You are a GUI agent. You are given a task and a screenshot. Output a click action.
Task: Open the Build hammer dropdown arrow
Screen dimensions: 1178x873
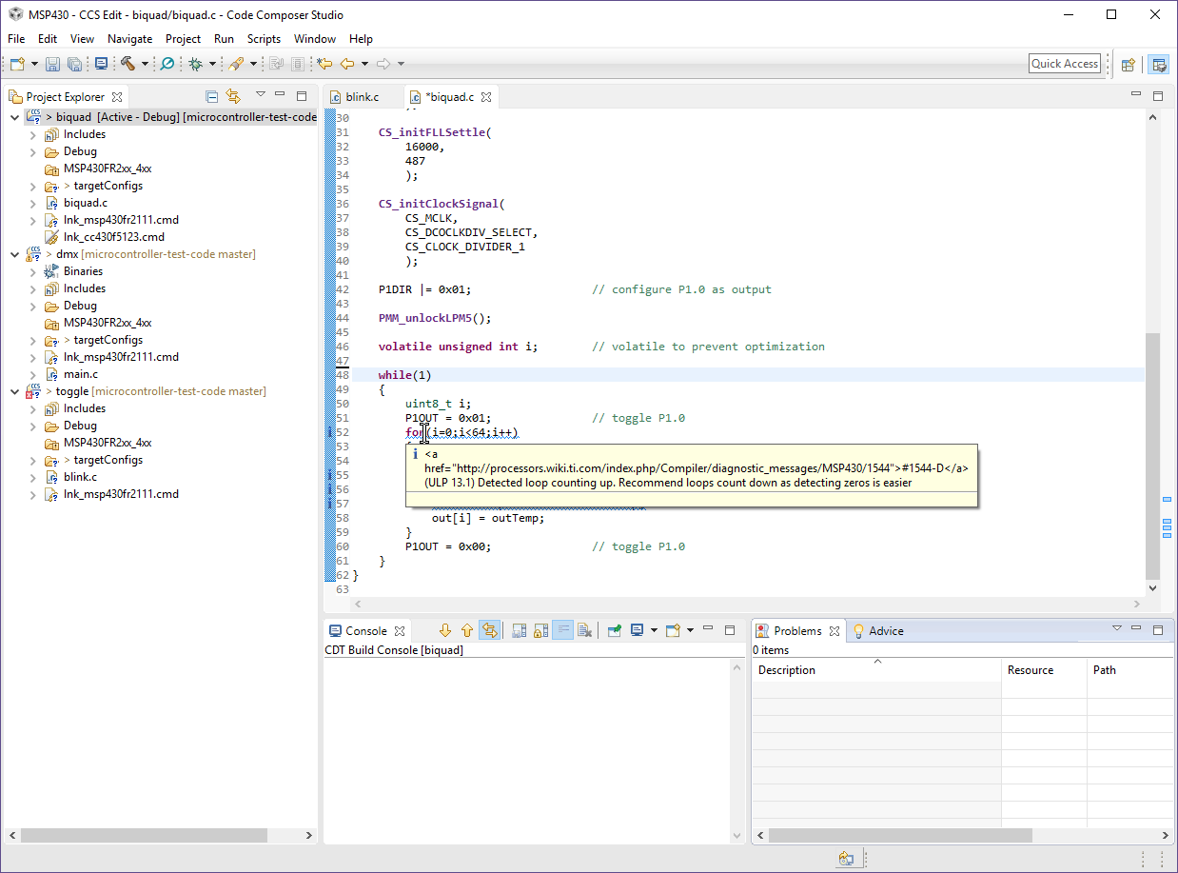145,64
